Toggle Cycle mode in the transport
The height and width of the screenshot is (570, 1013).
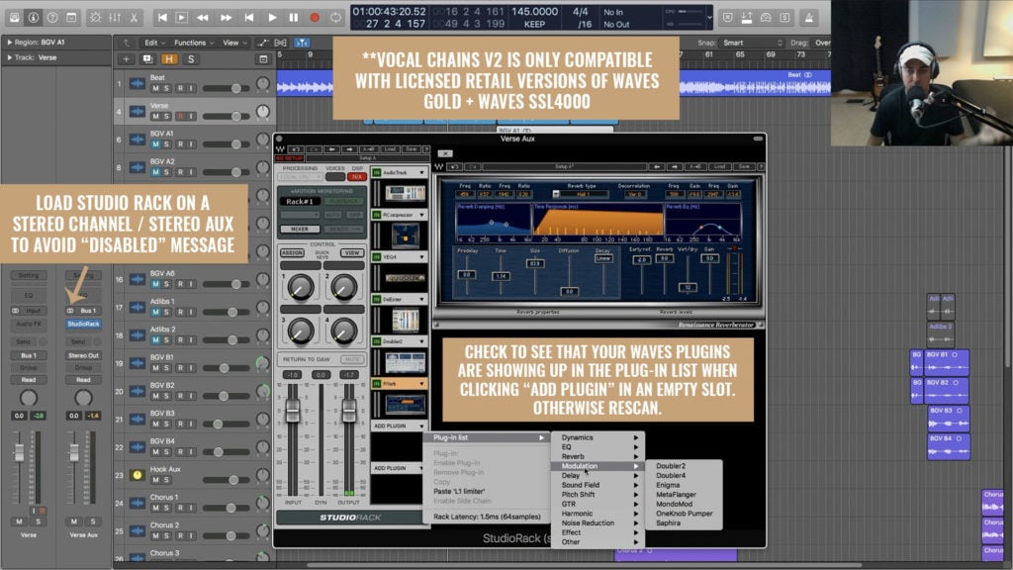336,18
